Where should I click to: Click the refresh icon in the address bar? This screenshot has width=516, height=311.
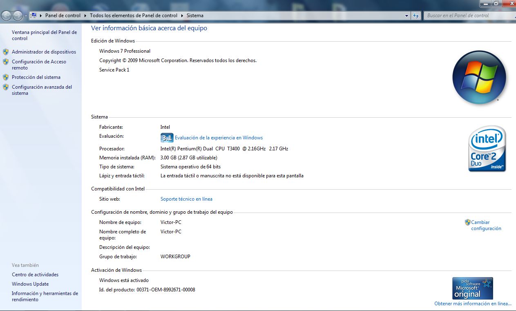[415, 15]
